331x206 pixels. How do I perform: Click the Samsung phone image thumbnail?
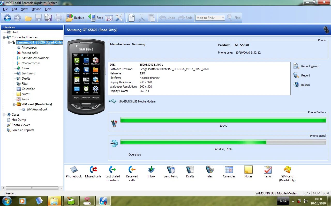(x=86, y=77)
